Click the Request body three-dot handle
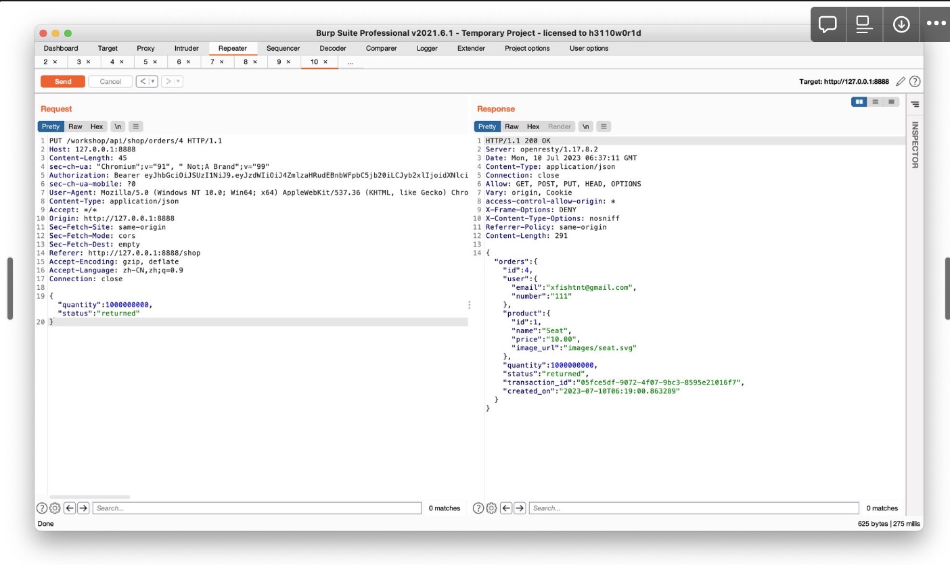Screen dimensions: 950x565 [x=469, y=305]
